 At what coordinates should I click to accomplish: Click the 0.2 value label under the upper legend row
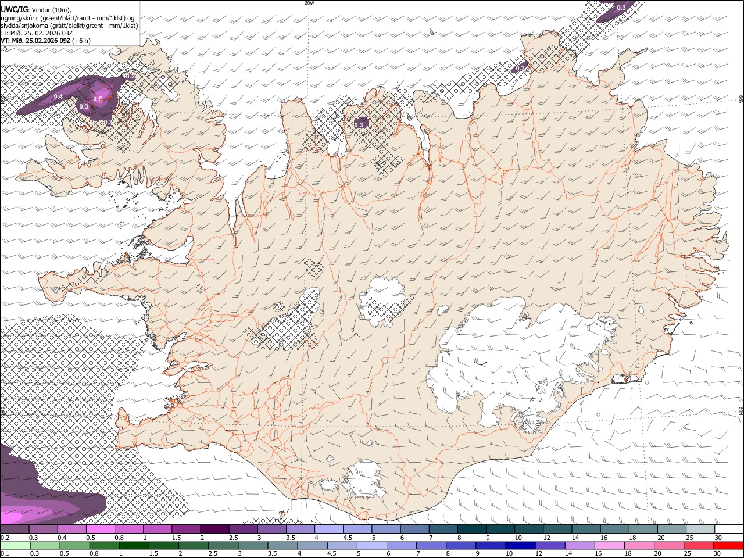coord(6,538)
